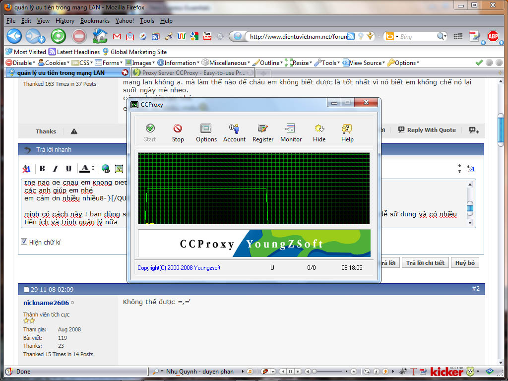Image resolution: width=508 pixels, height=381 pixels.
Task: Click the Adblock Plus ABP icon
Action: (x=493, y=36)
